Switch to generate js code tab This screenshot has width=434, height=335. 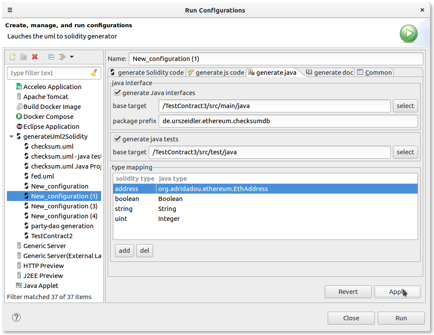(x=216, y=73)
